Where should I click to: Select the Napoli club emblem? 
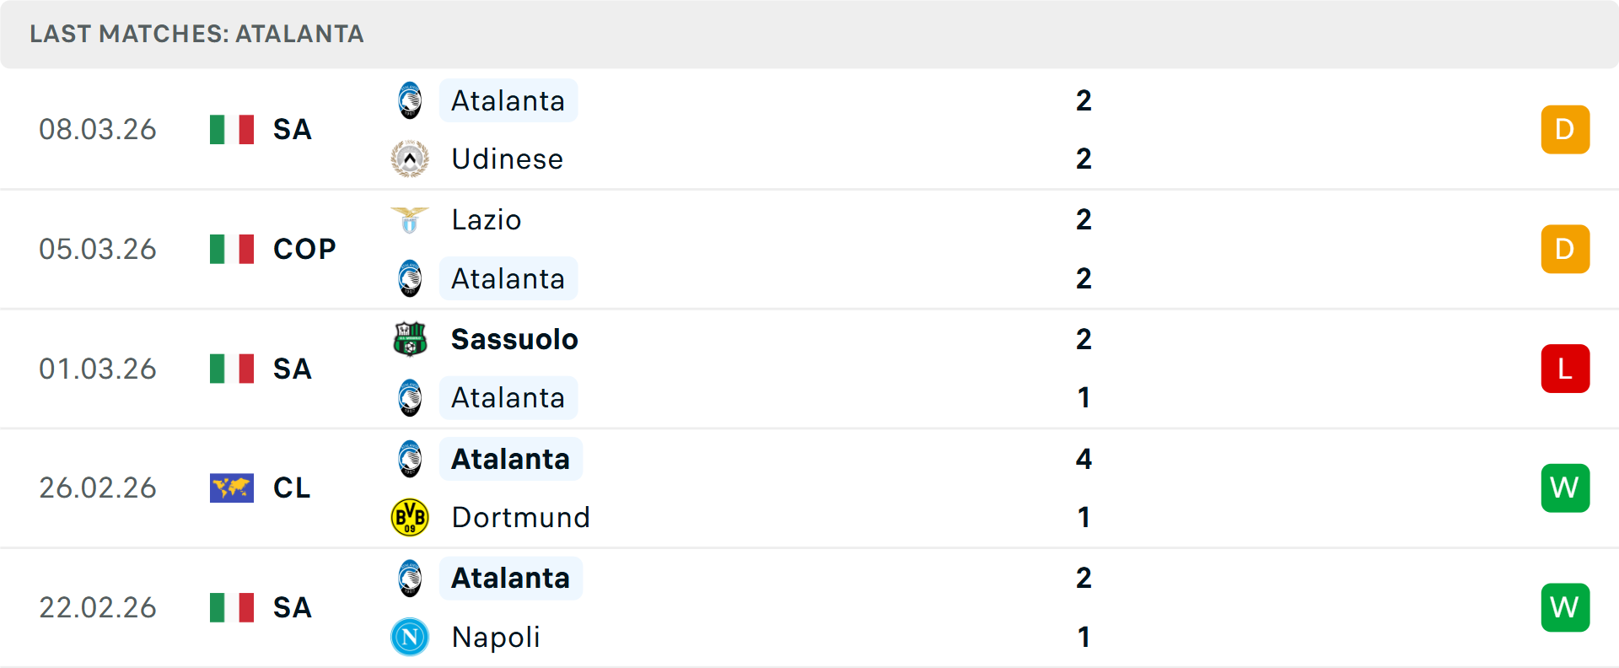[408, 638]
